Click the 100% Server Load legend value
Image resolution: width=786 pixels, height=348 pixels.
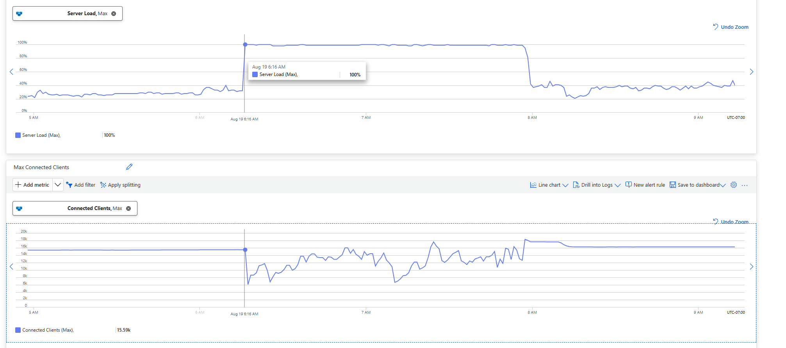click(109, 135)
